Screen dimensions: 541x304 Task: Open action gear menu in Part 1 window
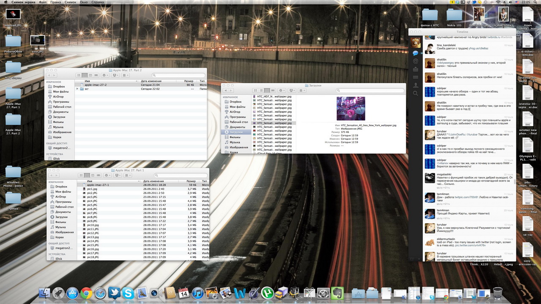click(107, 175)
